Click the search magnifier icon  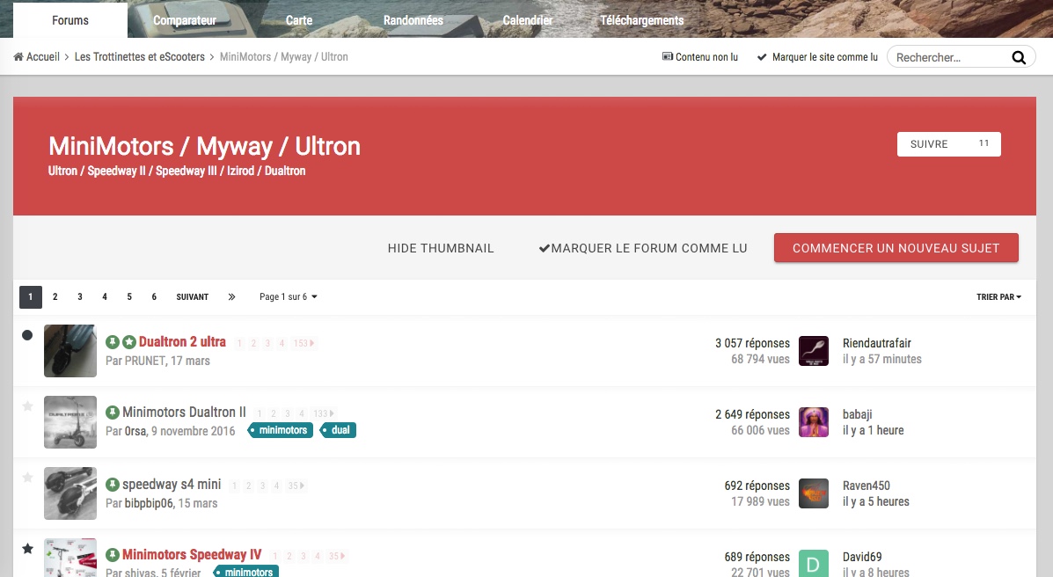point(1019,58)
